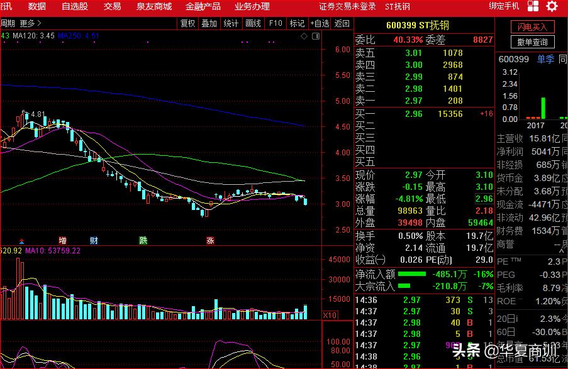Viewport: 568px width, 369px height.
Task: Click the MA250 indicator label
Action: click(78, 36)
